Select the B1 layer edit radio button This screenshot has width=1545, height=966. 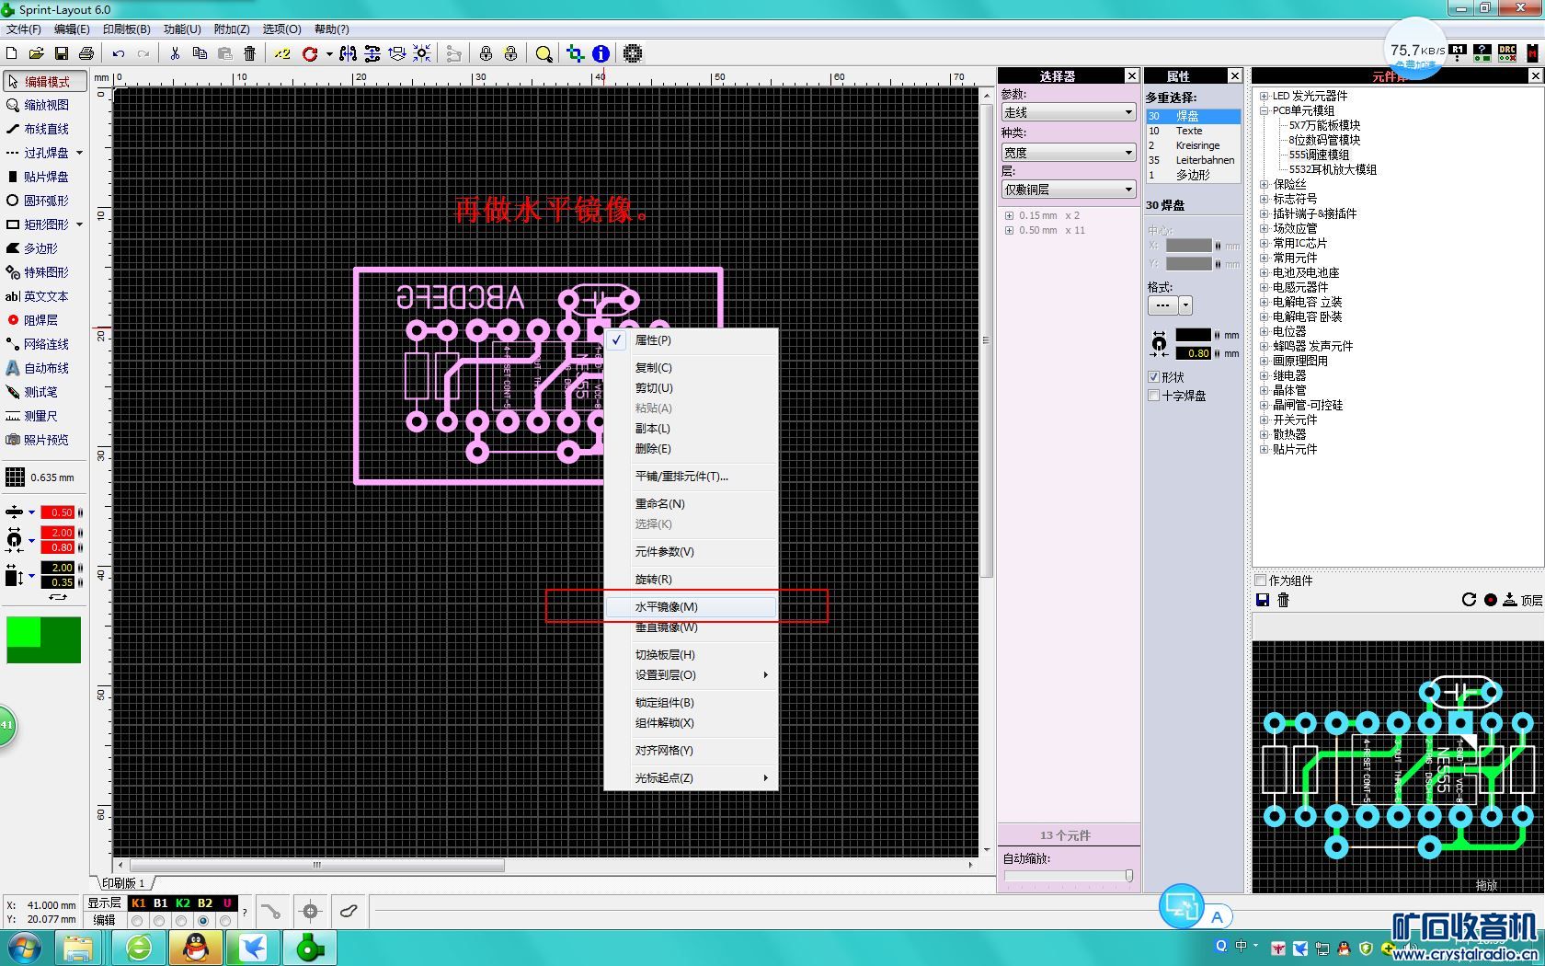tap(159, 920)
